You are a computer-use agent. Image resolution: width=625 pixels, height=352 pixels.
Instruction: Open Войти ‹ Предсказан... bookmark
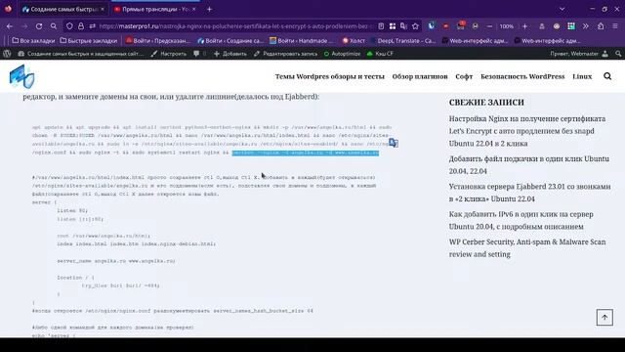(158, 41)
